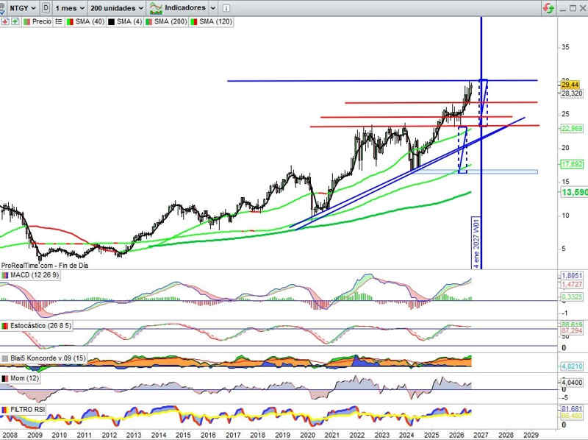Image resolution: width=588 pixels, height=440 pixels.
Task: Click the 2009 year on the time axis
Action: (35, 435)
